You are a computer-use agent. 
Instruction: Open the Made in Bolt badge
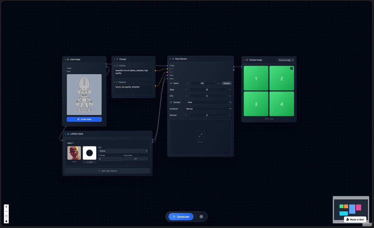coord(355,219)
